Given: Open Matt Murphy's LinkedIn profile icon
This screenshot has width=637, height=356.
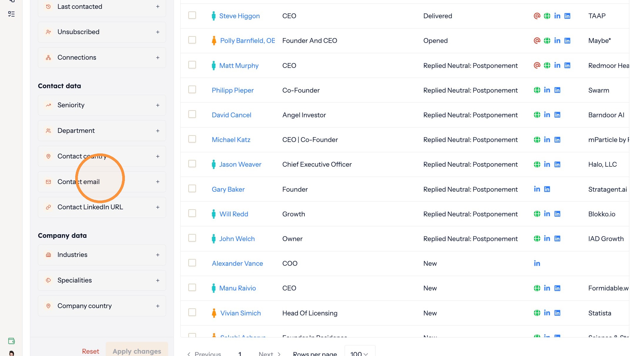Looking at the screenshot, I should click(557, 65).
